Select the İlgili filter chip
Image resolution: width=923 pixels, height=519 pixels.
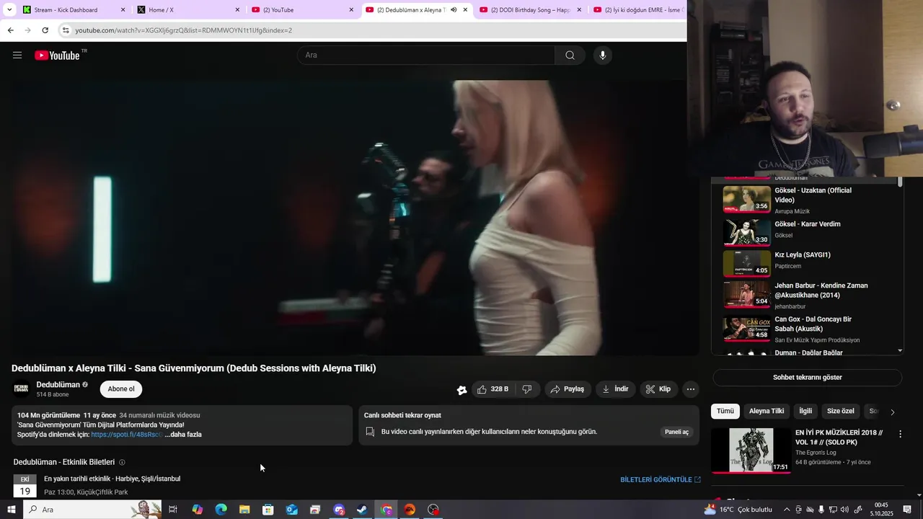[805, 411]
